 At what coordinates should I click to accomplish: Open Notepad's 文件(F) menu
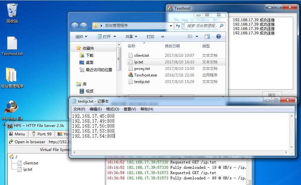(x=79, y=109)
